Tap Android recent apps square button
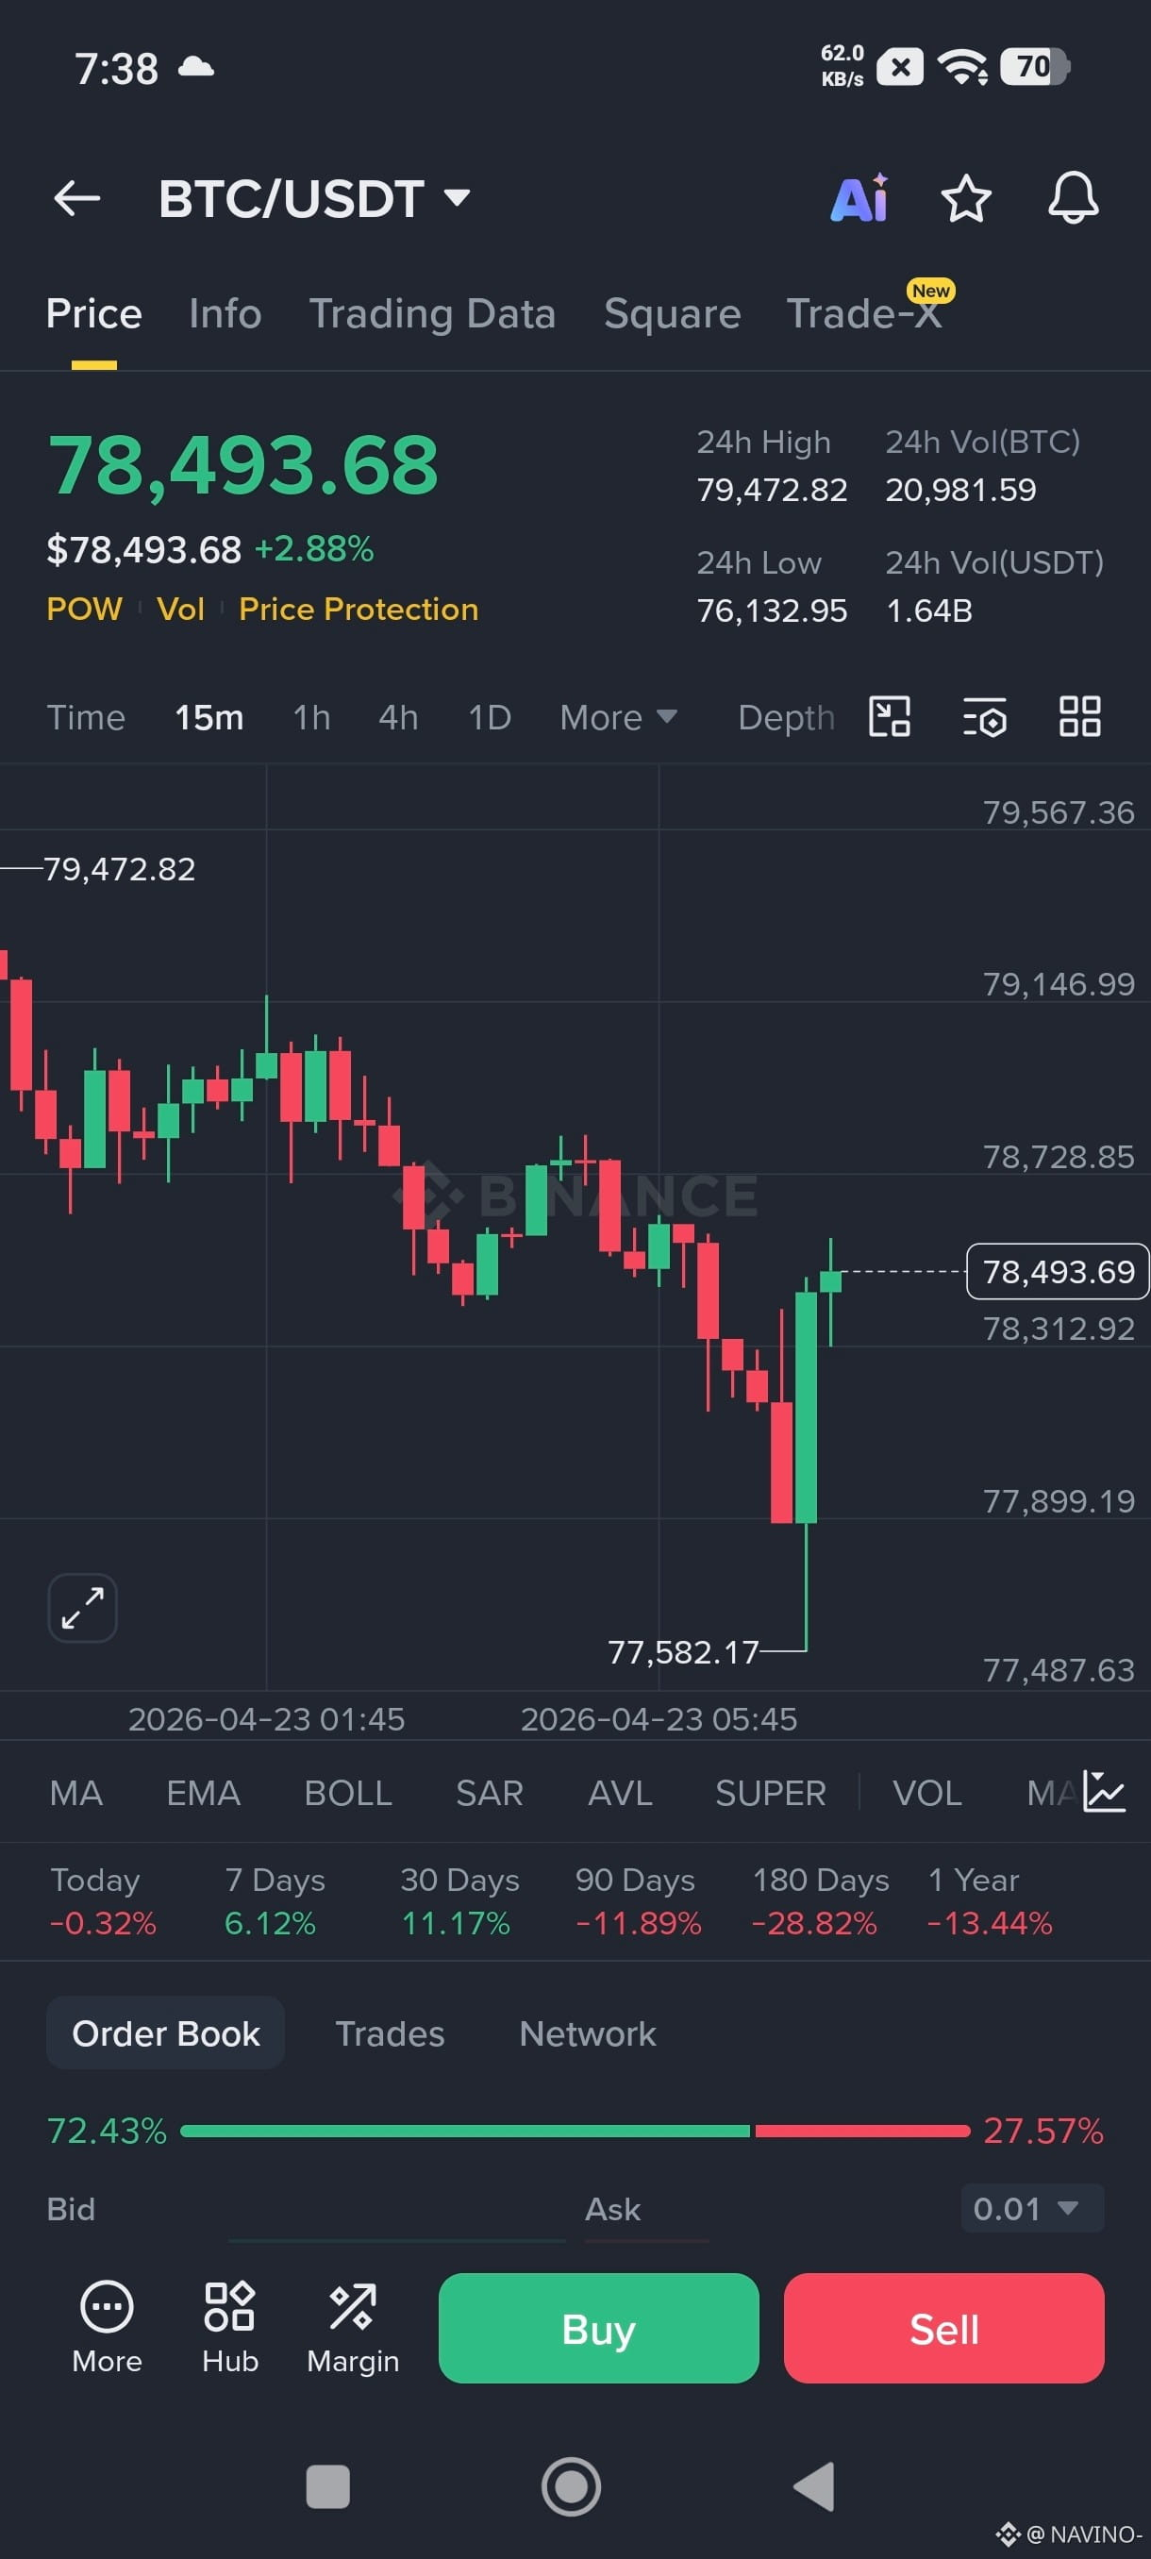Image resolution: width=1151 pixels, height=2559 pixels. click(x=327, y=2486)
